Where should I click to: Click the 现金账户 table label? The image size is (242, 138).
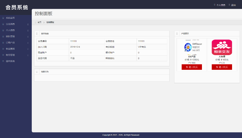click(42, 52)
